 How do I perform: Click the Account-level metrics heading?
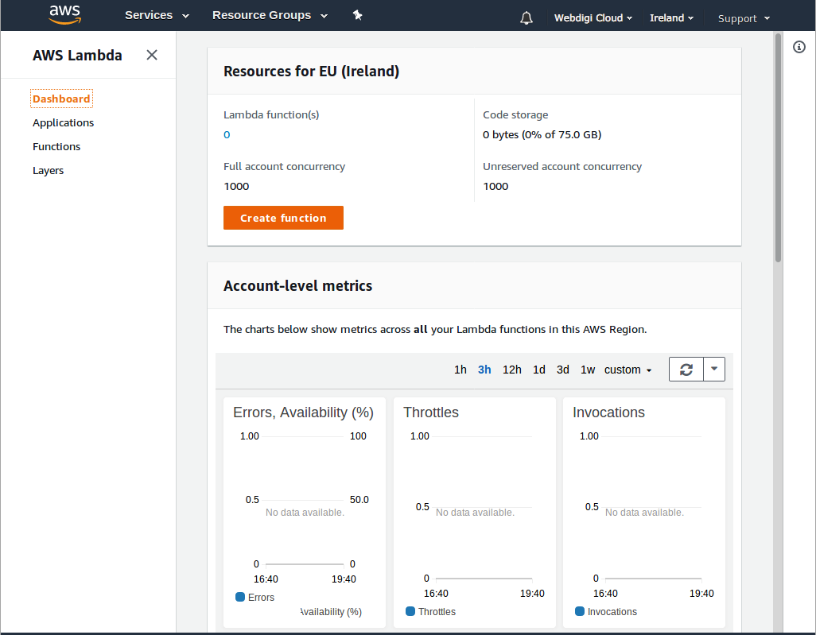pyautogui.click(x=297, y=286)
